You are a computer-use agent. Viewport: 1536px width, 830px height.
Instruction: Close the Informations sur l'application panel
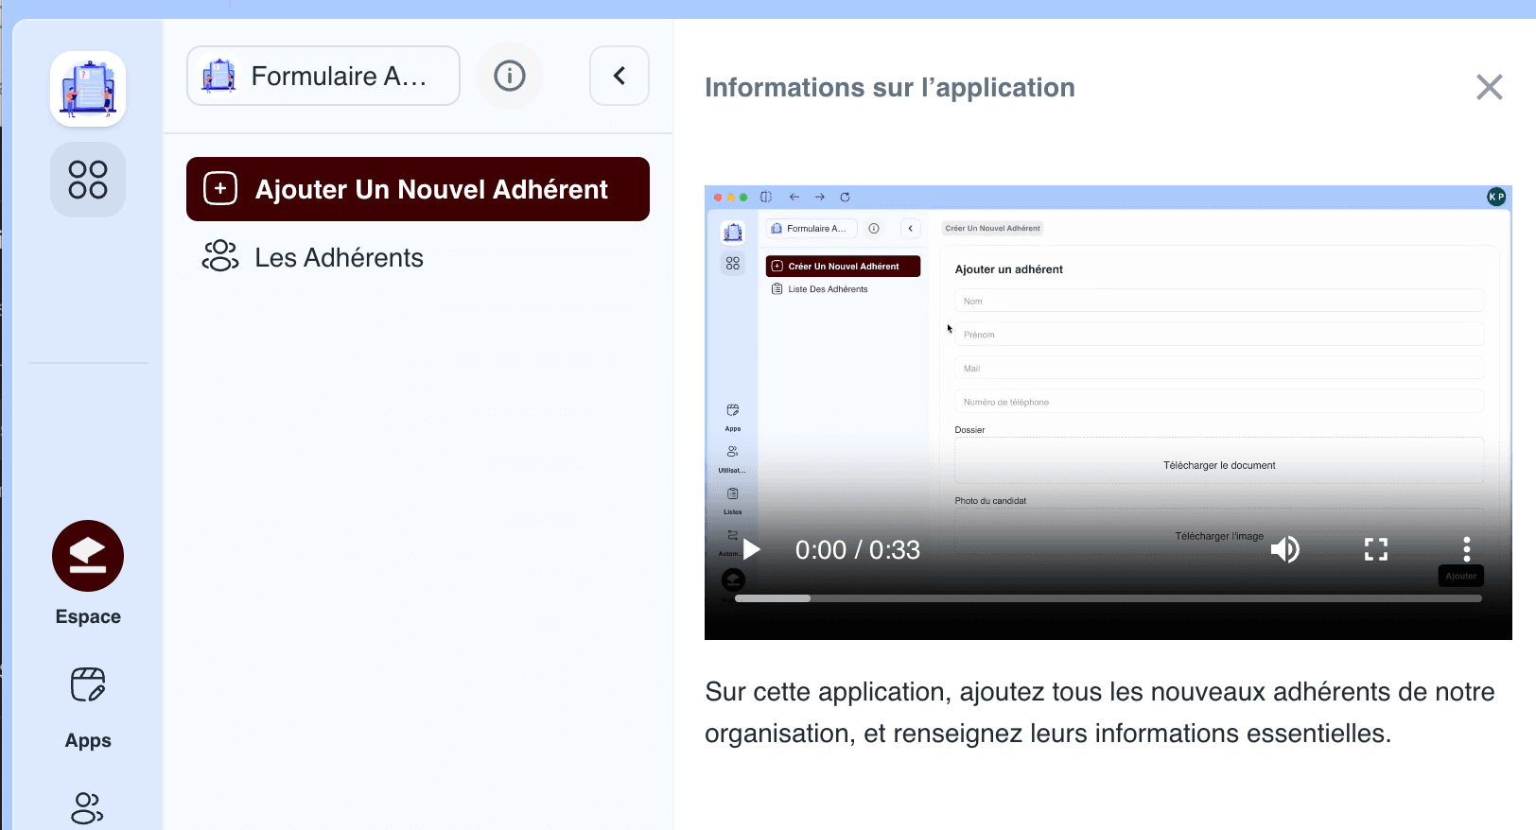point(1490,87)
